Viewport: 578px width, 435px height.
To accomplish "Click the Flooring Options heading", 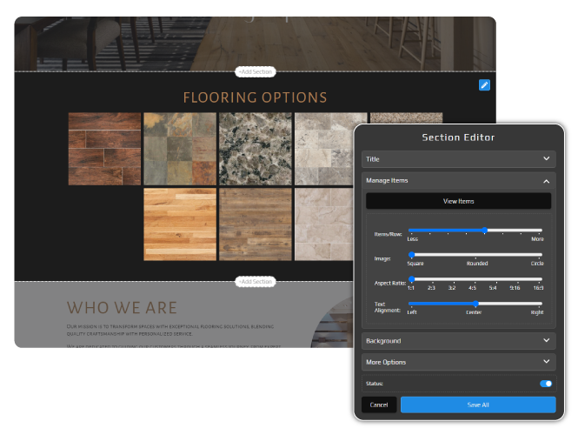I will [255, 97].
